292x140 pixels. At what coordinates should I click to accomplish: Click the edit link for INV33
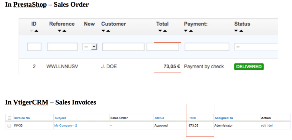coord(263,125)
